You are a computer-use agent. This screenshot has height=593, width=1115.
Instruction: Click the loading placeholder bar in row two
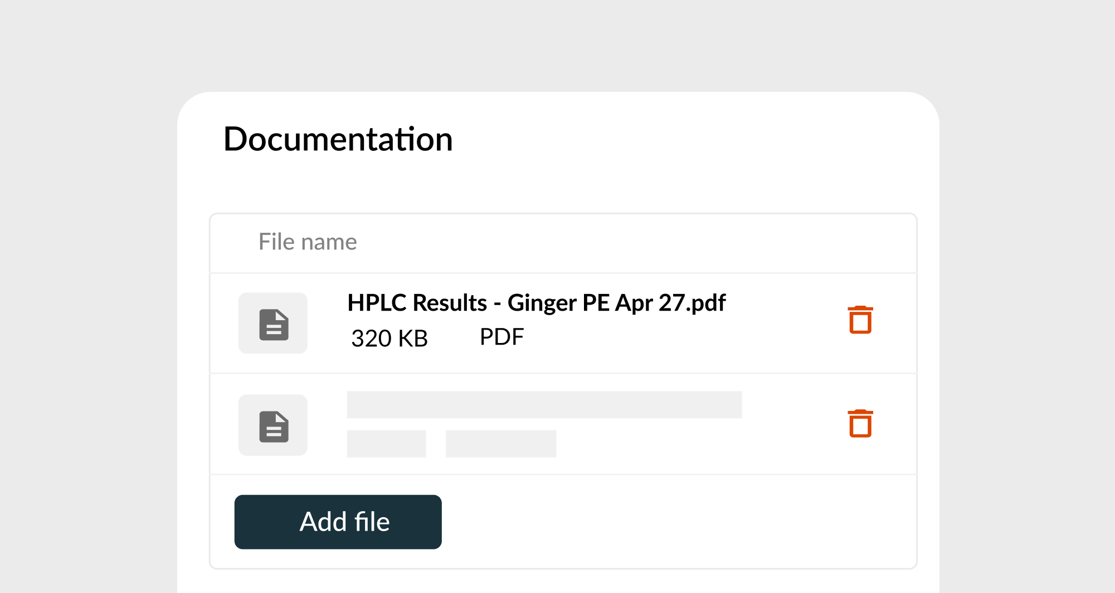point(543,406)
